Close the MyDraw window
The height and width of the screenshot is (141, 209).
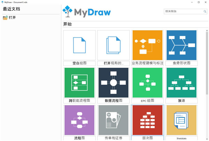pos(206,2)
